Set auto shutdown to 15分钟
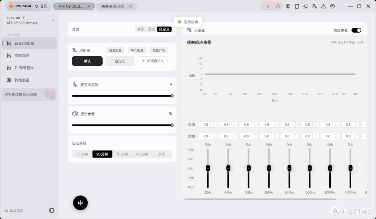Image resolution: width=376 pixels, height=219 pixels. (x=82, y=154)
